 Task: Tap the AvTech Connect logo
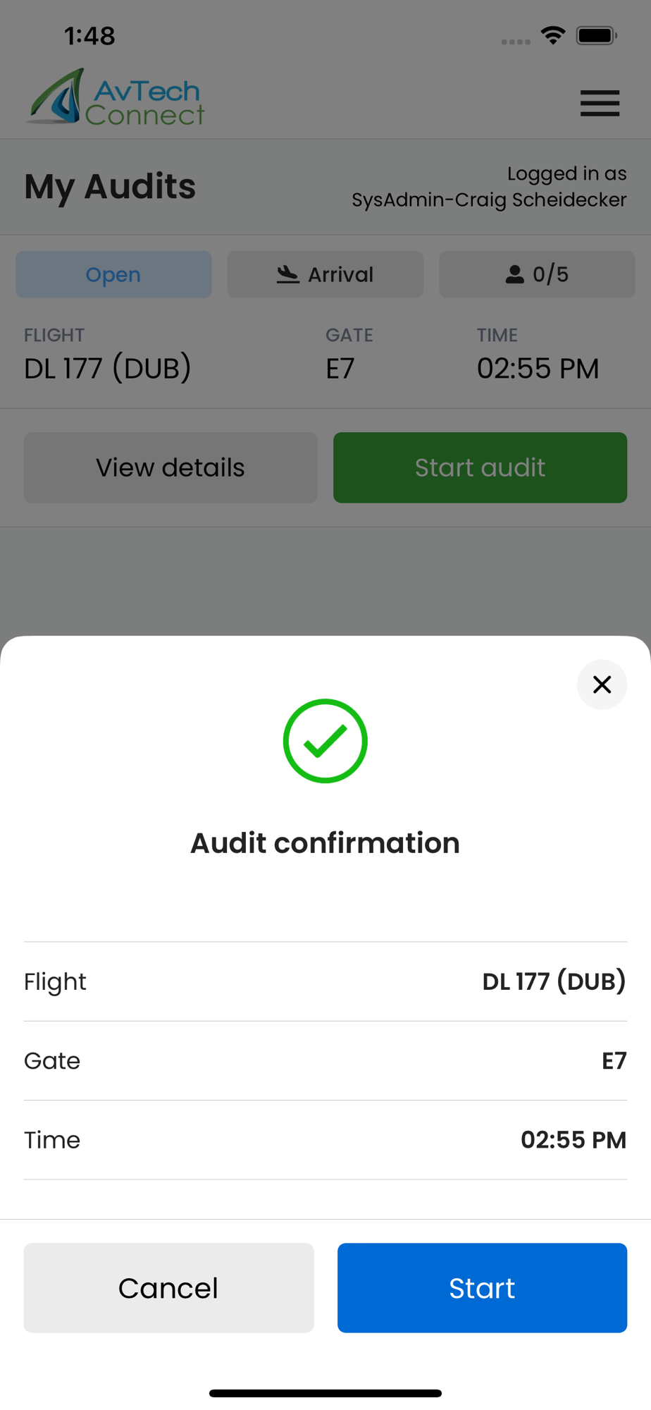(x=116, y=99)
